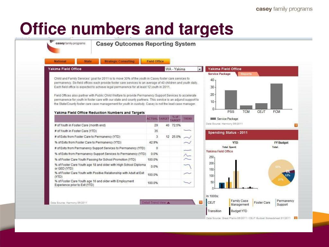This screenshot has width=329, height=247.
Task: Open the WA - Yakima office dropdown
Action: pyautogui.click(x=183, y=69)
